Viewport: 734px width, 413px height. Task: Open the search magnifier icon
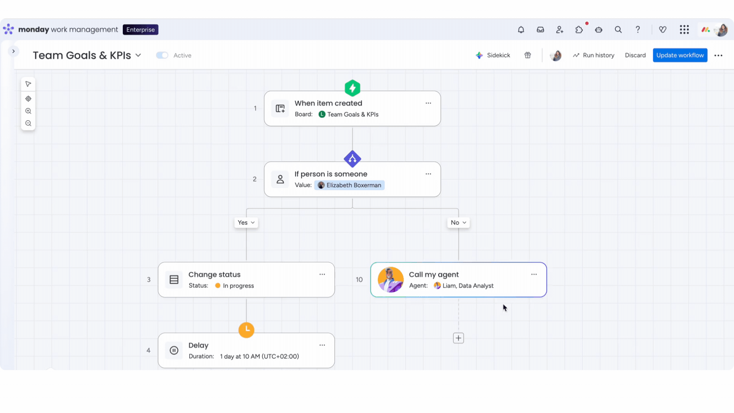pos(618,30)
